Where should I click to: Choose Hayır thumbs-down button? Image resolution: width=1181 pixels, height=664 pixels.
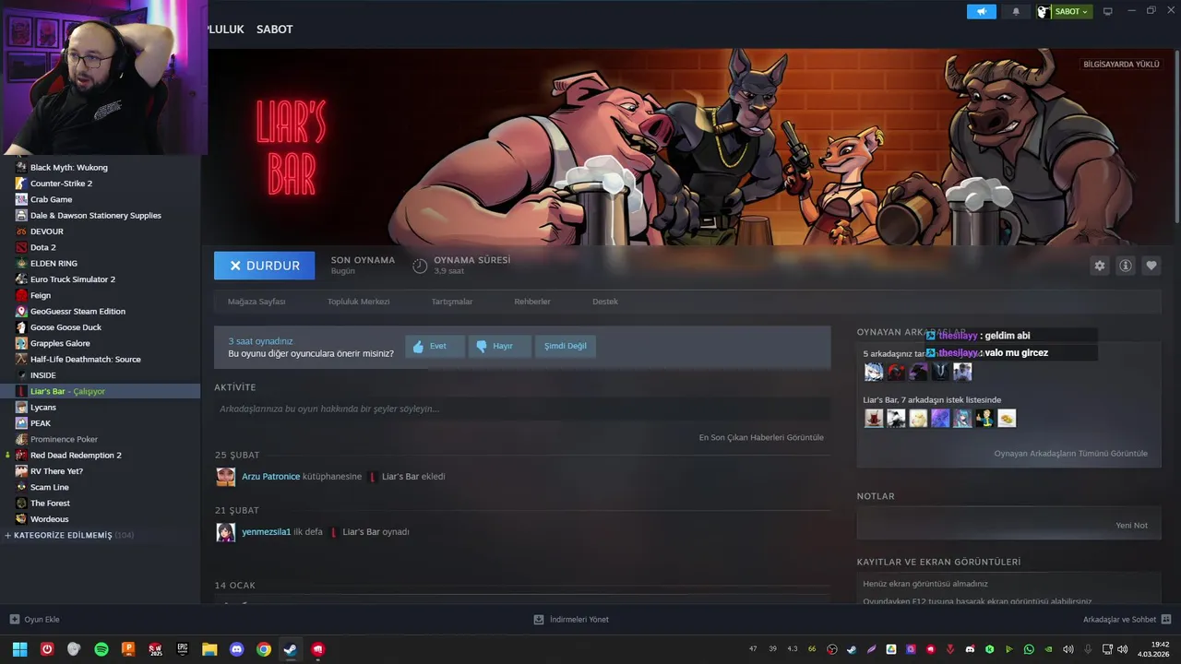point(498,347)
